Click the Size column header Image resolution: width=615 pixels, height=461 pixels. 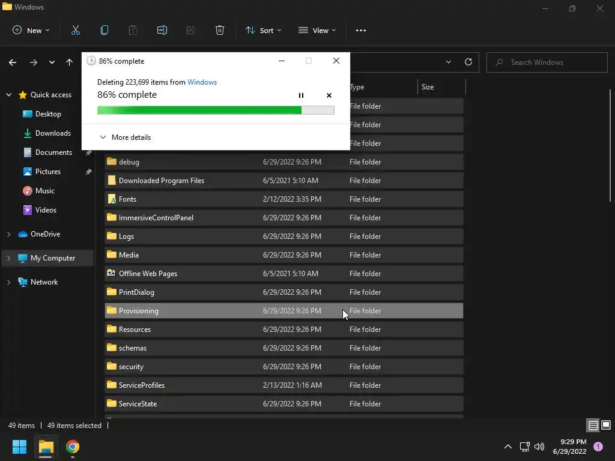click(441, 87)
